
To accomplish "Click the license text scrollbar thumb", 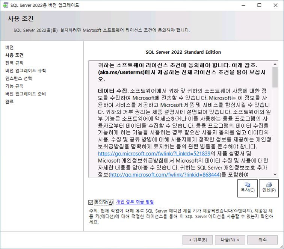I will [275, 77].
